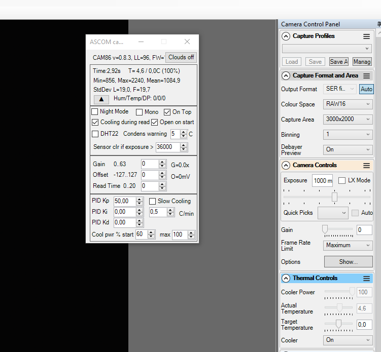This screenshot has height=352, width=381.
Task: Open the Binning dropdown
Action: click(x=348, y=134)
